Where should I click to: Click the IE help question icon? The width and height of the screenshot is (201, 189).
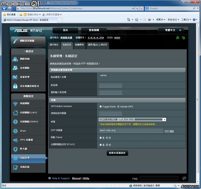point(194,20)
